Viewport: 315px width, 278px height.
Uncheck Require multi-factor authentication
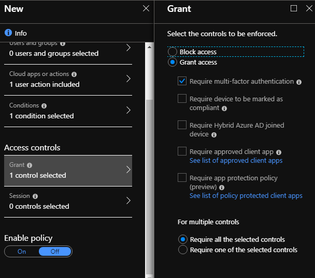coord(182,81)
